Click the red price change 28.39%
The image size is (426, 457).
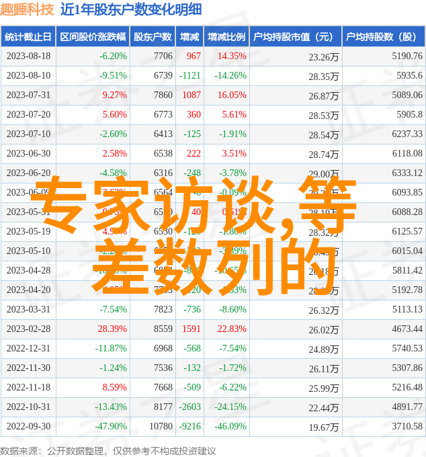pos(112,329)
